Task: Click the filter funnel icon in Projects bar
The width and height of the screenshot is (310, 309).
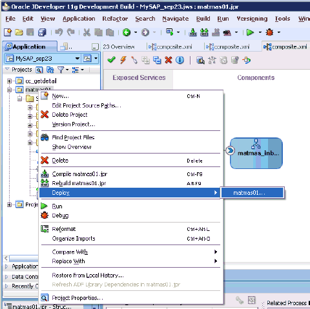Action: coord(61,70)
